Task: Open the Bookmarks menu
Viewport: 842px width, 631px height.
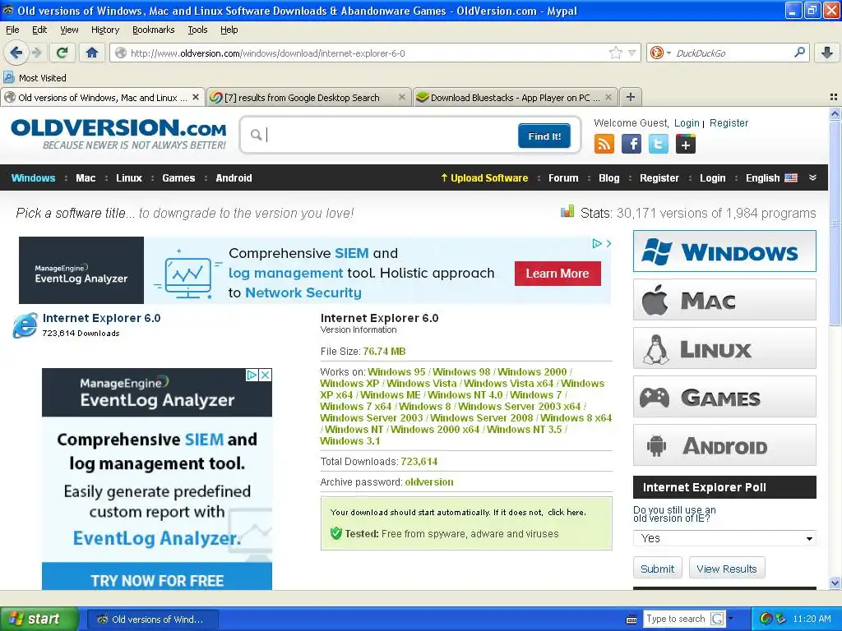Action: 153,30
